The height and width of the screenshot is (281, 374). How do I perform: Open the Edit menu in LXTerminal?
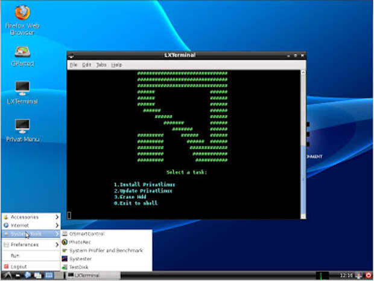[86, 65]
